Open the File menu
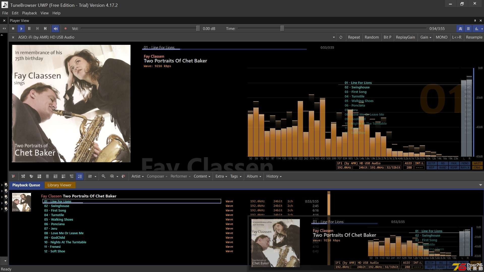Viewport: 484px width, 272px height. tap(5, 13)
